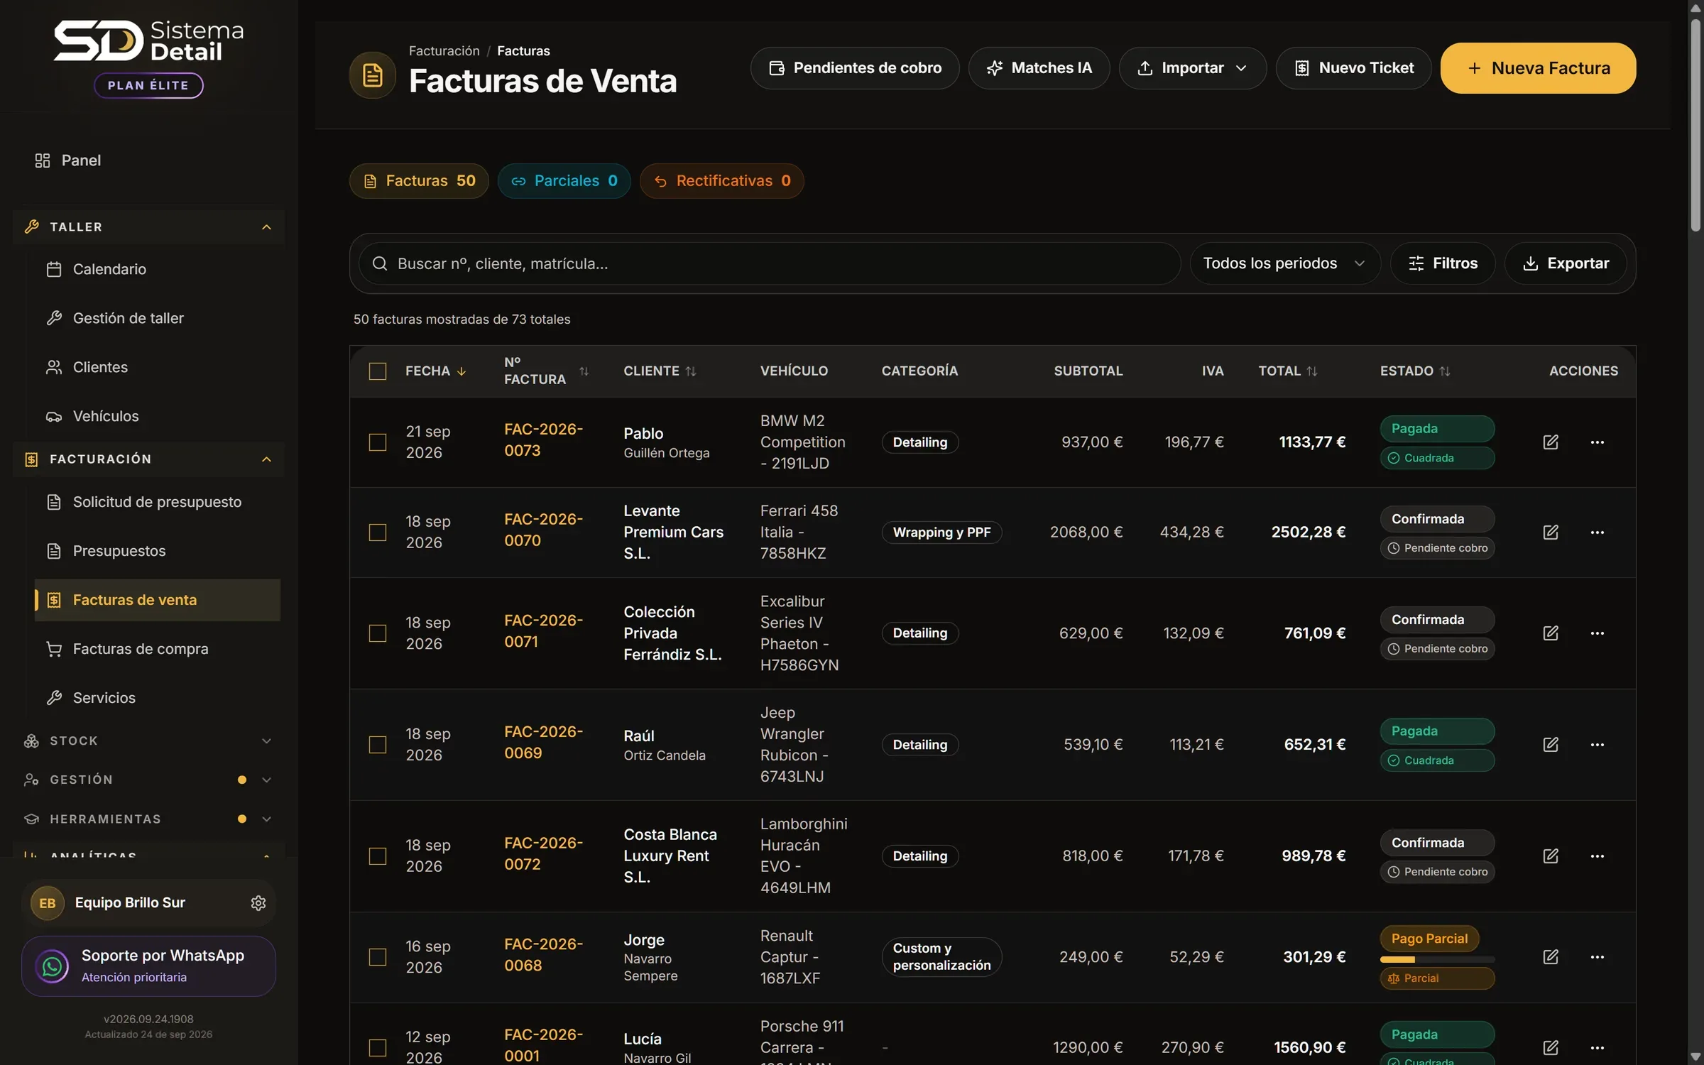Click the edit icon for invoice FAC-2026-0071
The height and width of the screenshot is (1065, 1704).
point(1551,633)
